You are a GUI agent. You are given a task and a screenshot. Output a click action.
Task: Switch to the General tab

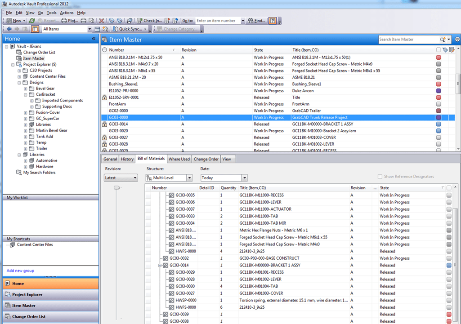click(x=110, y=159)
